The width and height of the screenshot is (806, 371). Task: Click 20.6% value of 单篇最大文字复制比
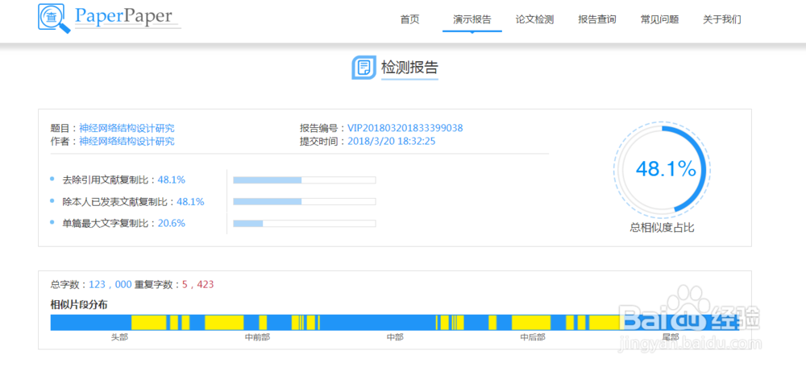coord(171,224)
